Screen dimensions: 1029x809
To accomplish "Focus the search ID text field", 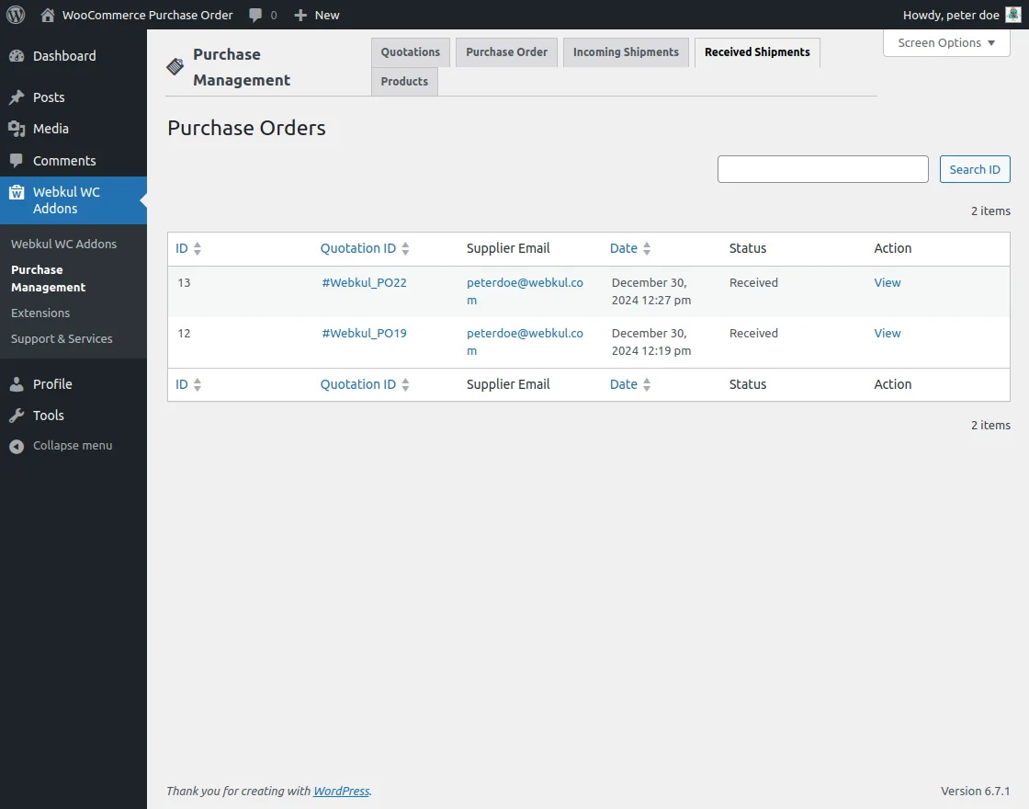I will (x=822, y=169).
